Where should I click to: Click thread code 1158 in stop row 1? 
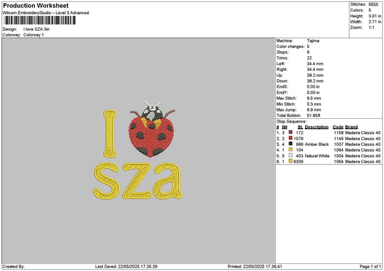(x=339, y=133)
